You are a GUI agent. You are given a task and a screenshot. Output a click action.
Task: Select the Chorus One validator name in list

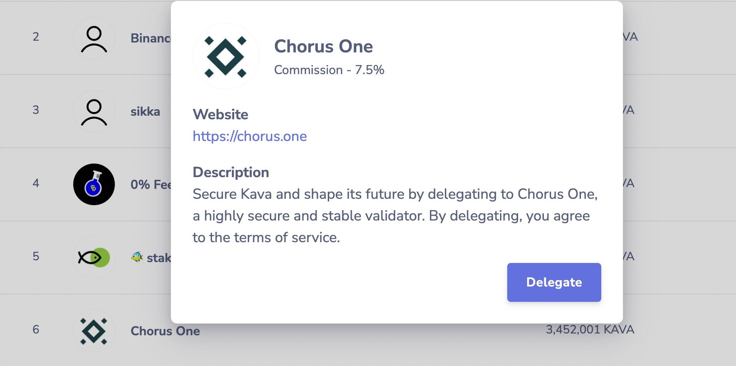click(x=165, y=331)
